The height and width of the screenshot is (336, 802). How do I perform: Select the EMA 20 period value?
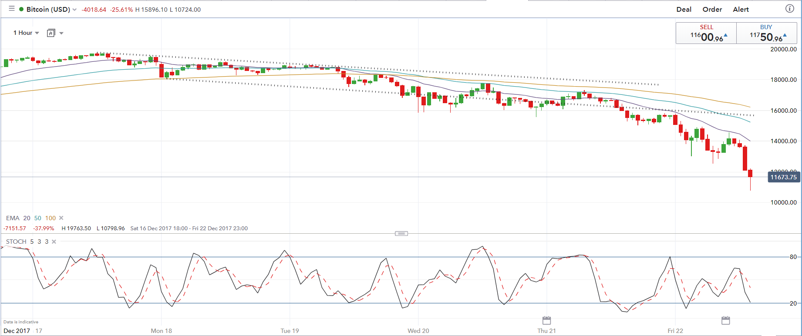click(27, 218)
